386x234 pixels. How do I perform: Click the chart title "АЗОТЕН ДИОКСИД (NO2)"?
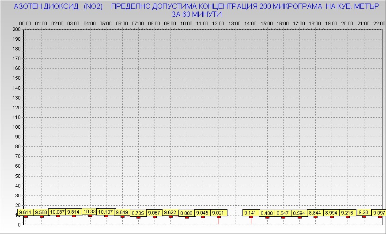coord(58,7)
